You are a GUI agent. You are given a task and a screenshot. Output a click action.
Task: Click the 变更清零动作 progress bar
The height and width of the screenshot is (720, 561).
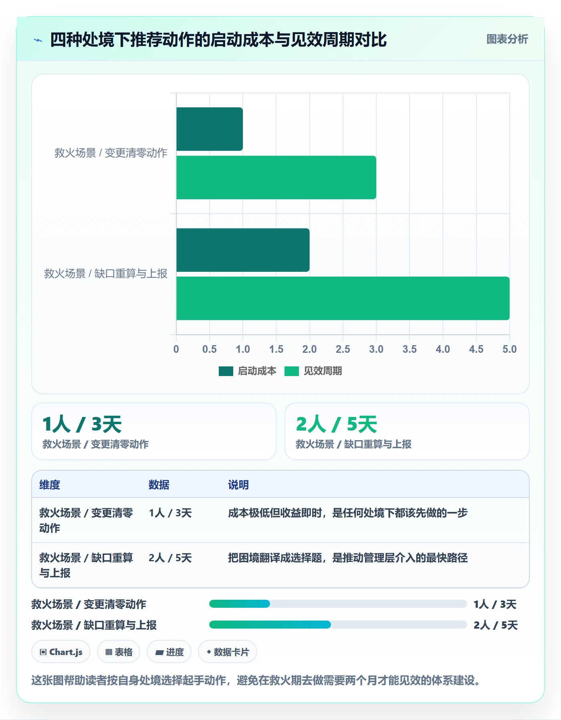[x=338, y=604]
